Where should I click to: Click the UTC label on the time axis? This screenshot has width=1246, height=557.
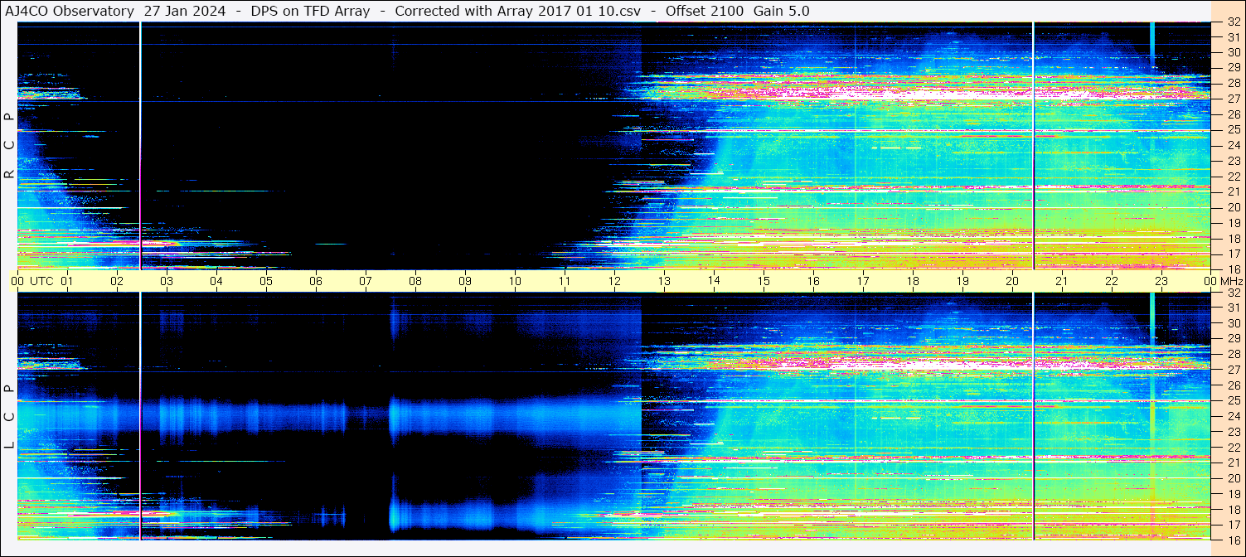[x=42, y=281]
